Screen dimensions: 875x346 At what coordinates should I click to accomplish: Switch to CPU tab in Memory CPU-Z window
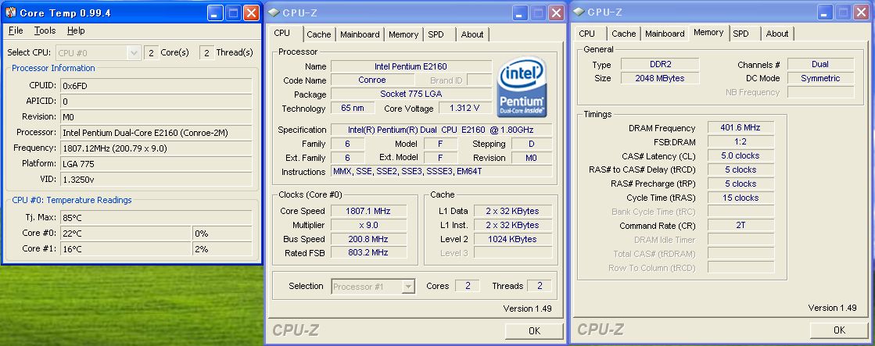(x=586, y=34)
